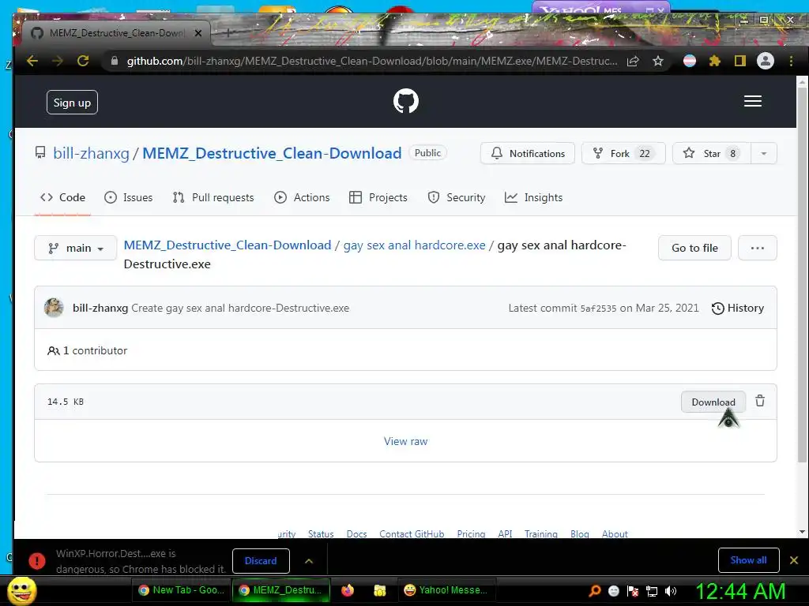The image size is (809, 606).
Task: Open the Pull requests tab
Action: 213,197
